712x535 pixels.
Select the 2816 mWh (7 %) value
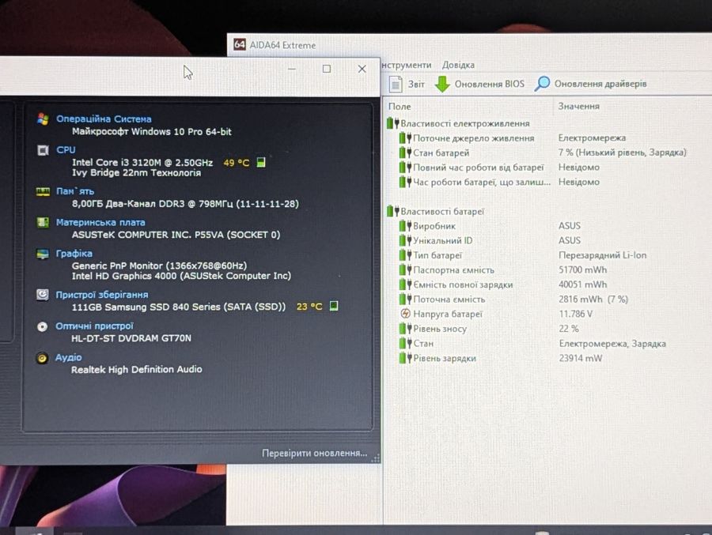tap(593, 299)
